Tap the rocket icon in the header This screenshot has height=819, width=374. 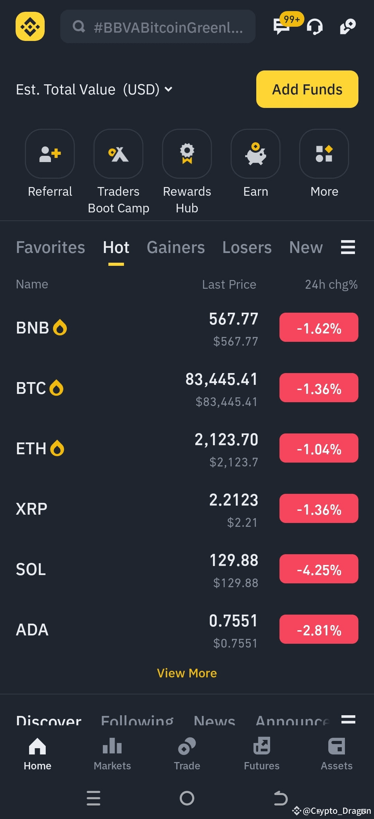348,27
